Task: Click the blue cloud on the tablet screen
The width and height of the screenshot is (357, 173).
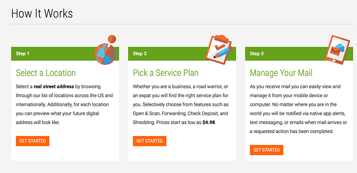Action: pyautogui.click(x=340, y=47)
